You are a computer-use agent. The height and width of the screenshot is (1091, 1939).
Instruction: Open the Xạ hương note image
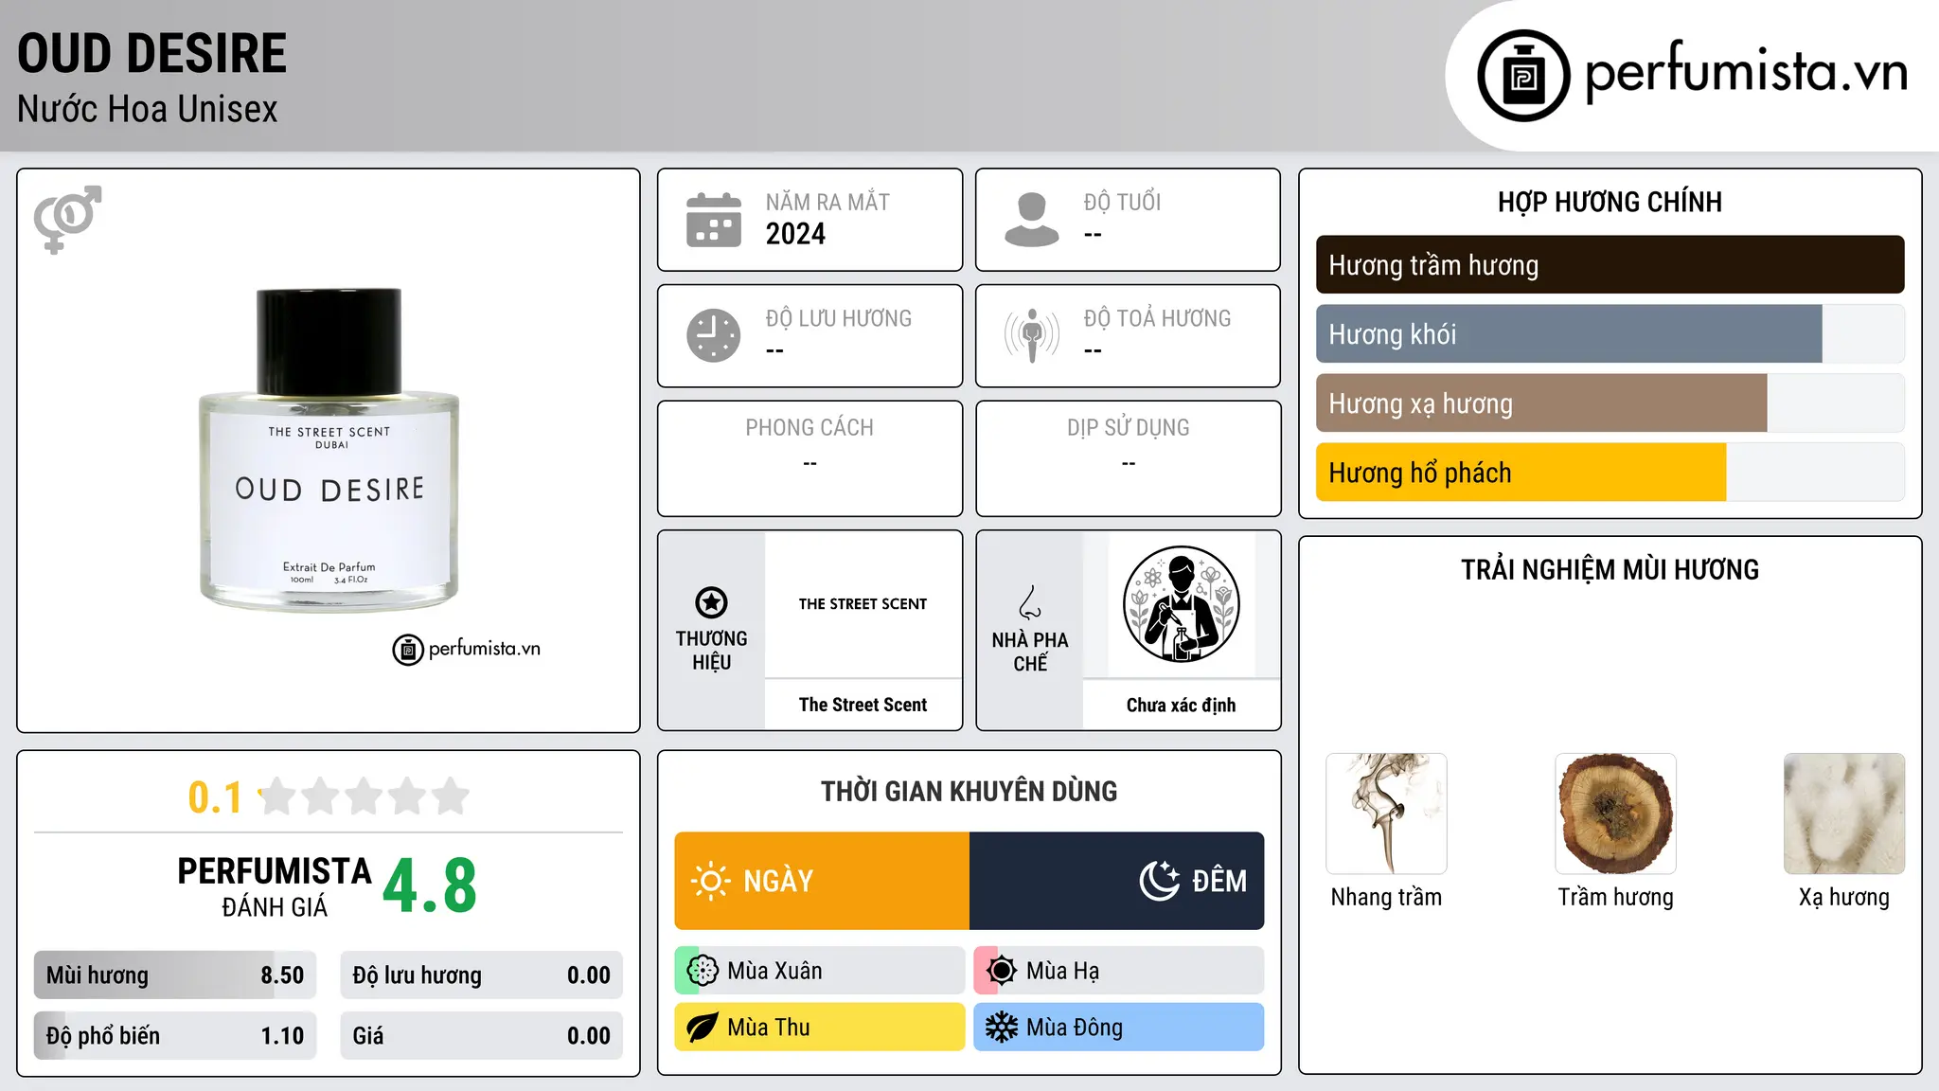coord(1844,814)
